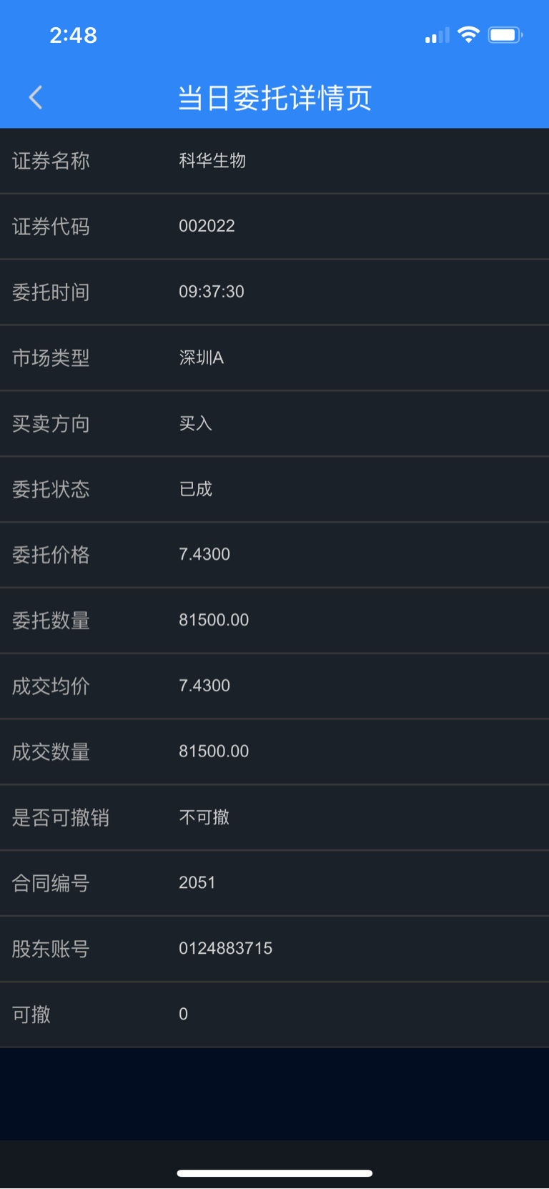Tap the 委托数量 81500.00 value
Image resolution: width=549 pixels, height=1189 pixels.
[x=214, y=620]
